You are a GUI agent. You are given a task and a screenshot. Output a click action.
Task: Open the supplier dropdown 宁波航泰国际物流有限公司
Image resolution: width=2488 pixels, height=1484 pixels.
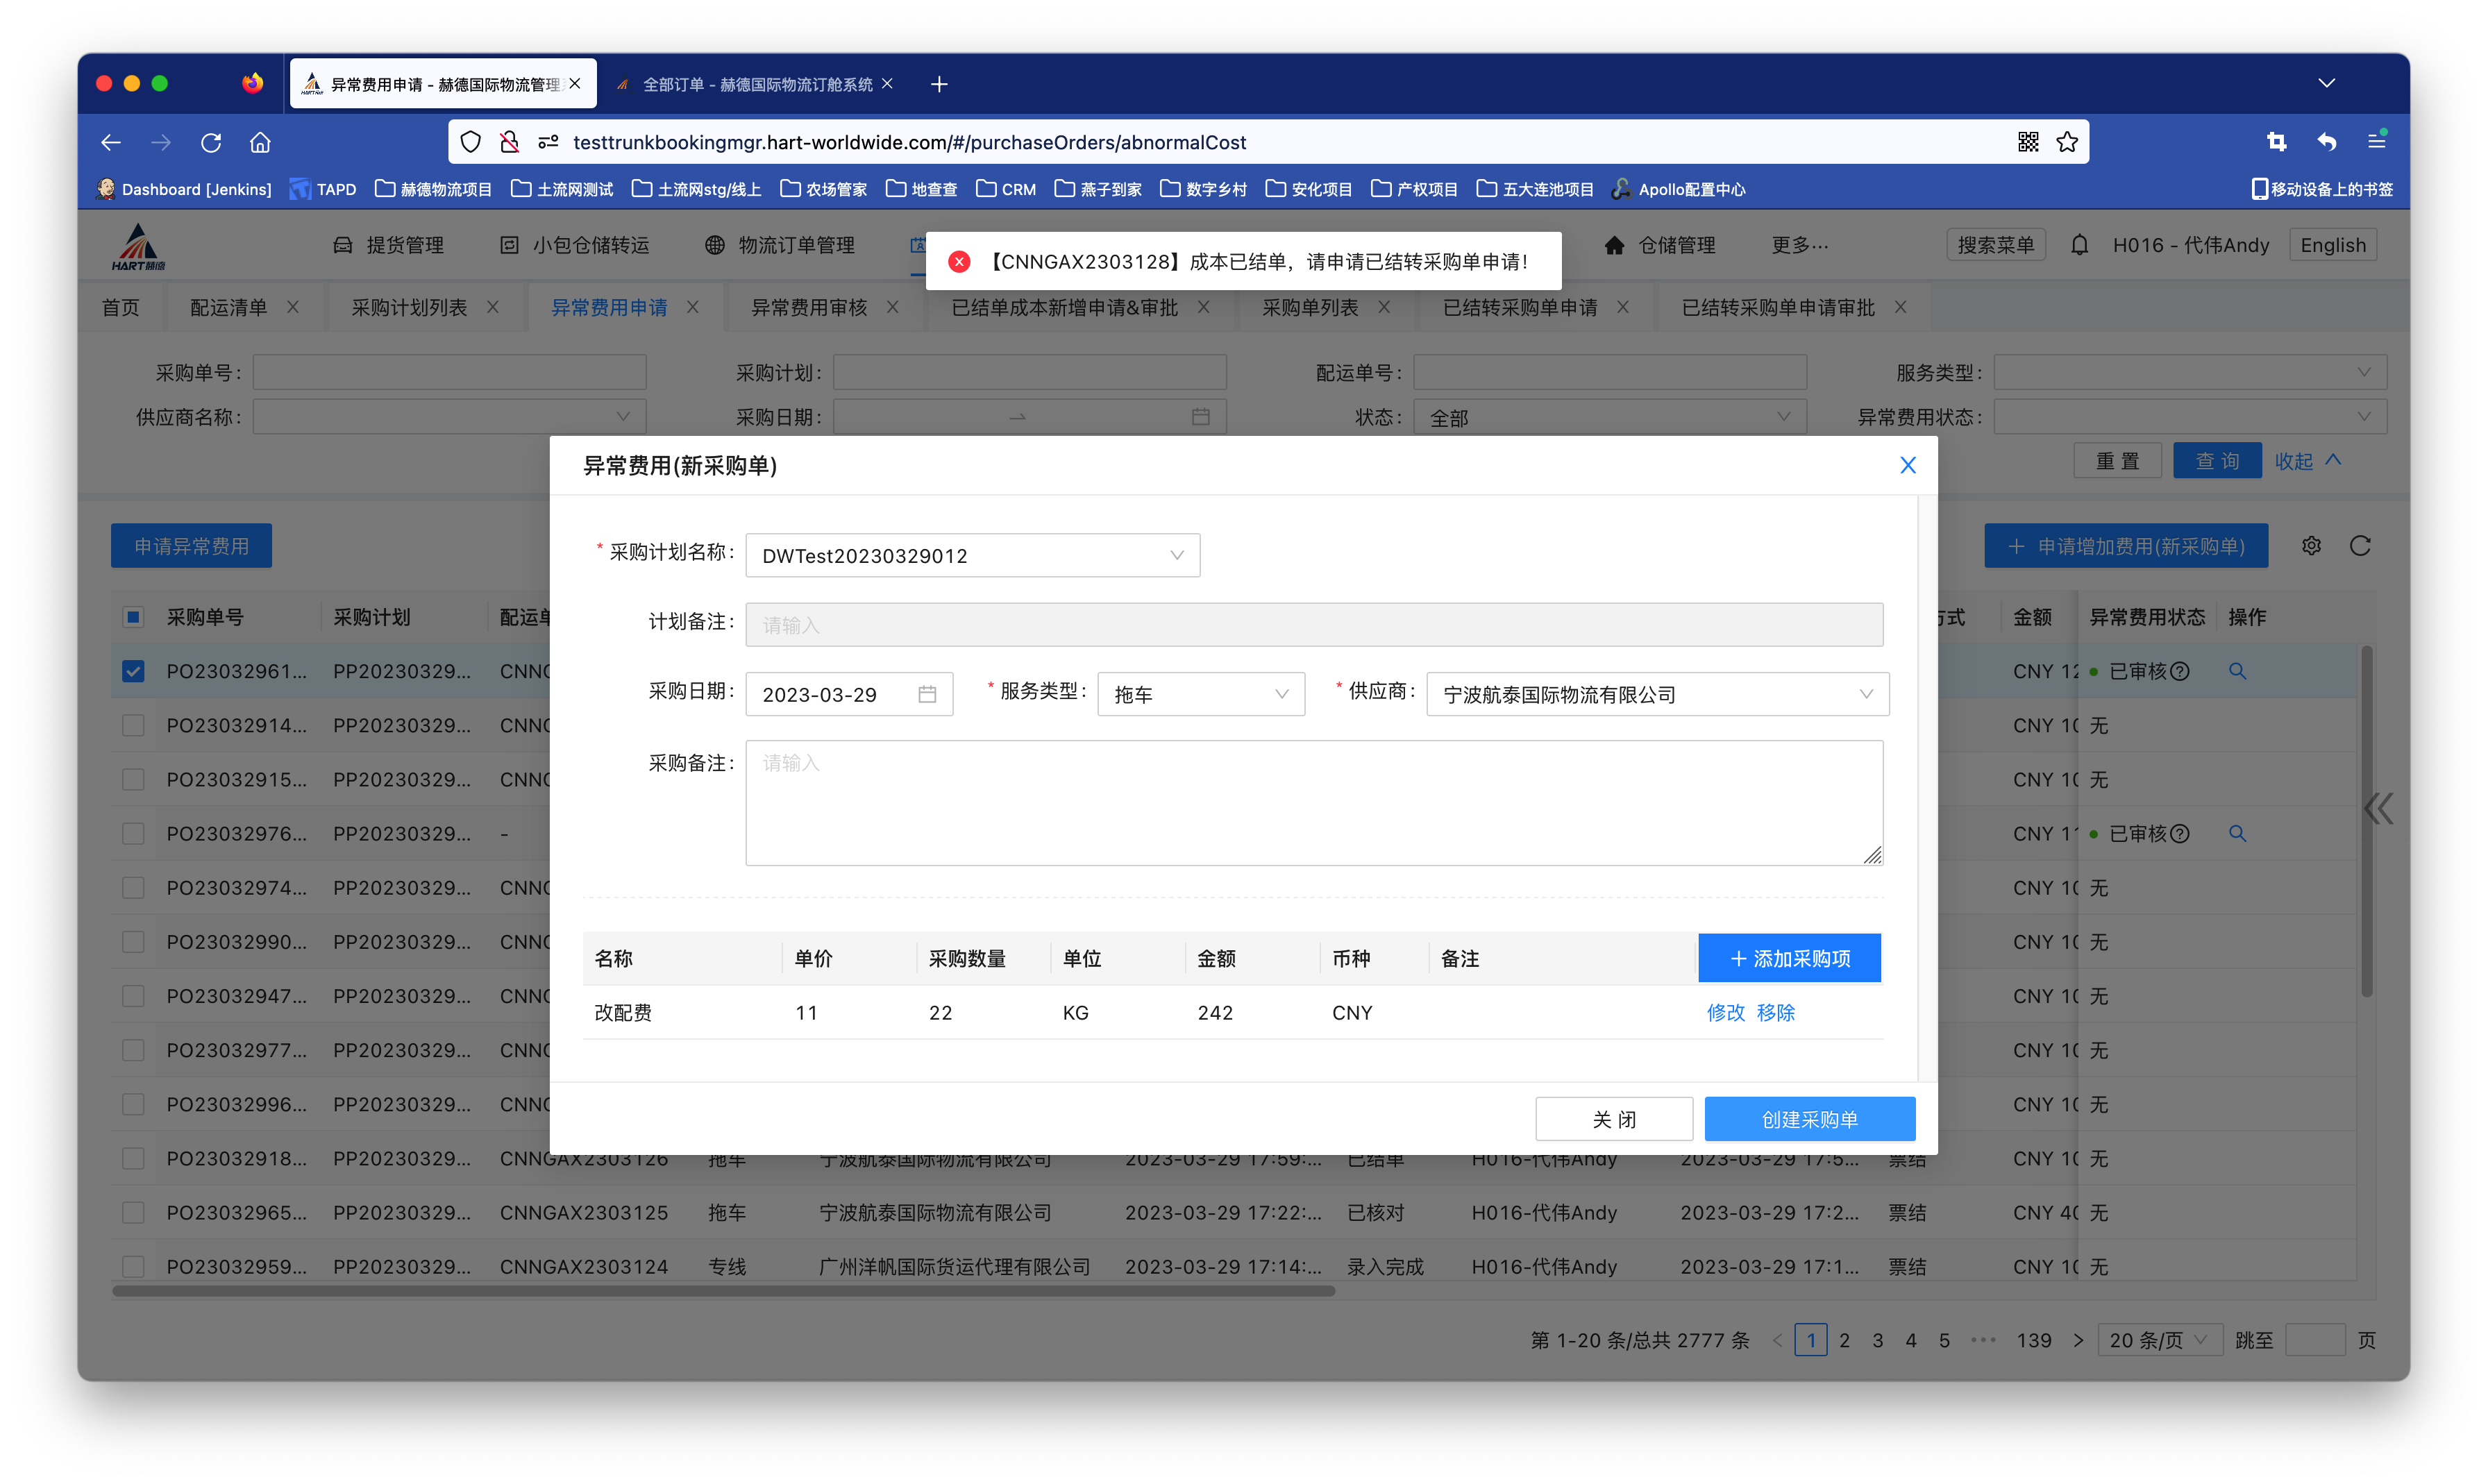pos(1657,694)
